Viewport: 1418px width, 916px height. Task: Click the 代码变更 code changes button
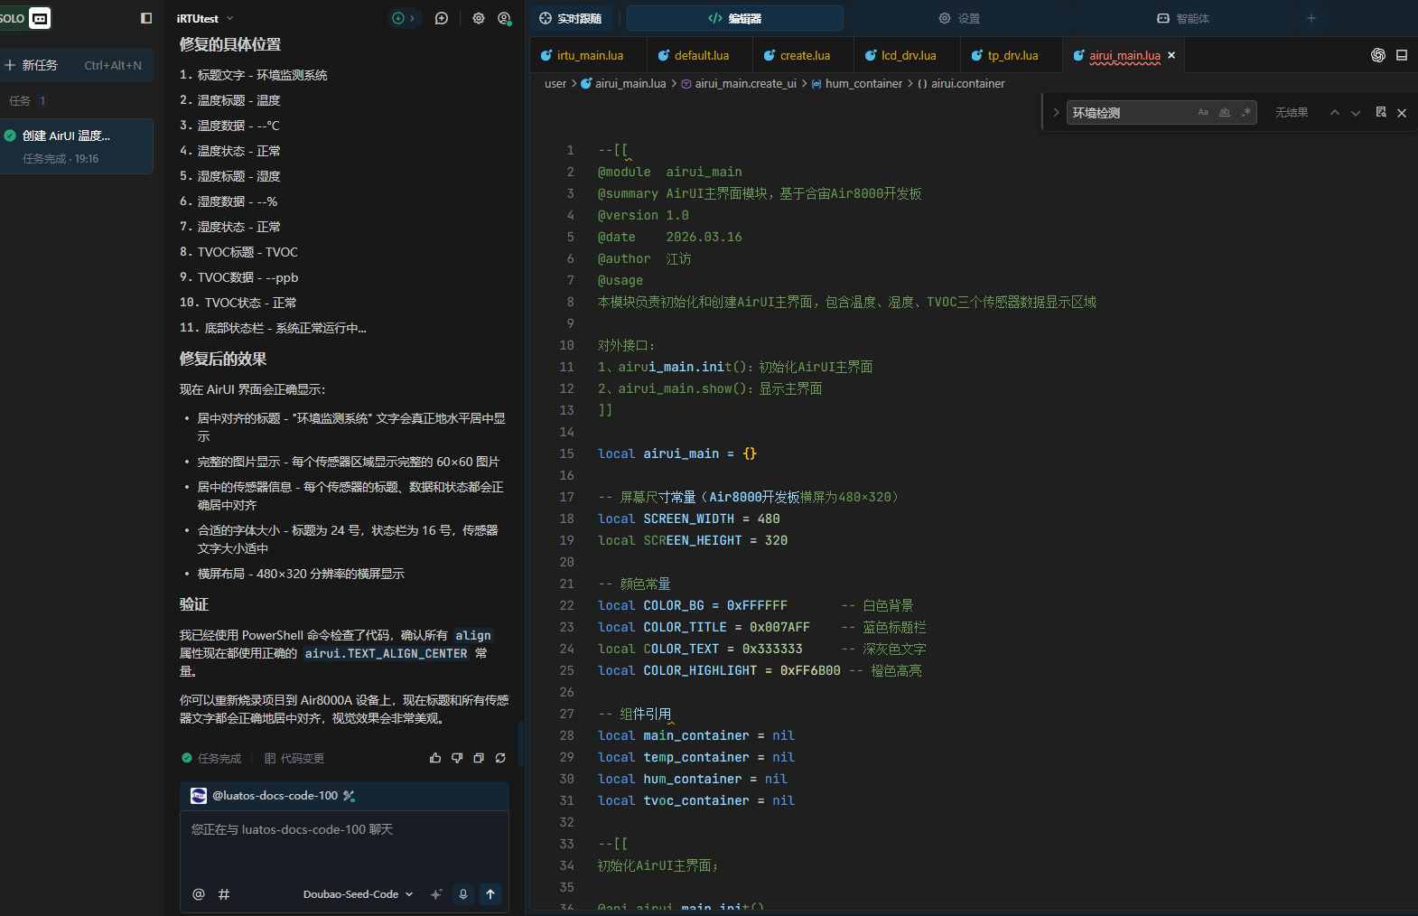[294, 759]
